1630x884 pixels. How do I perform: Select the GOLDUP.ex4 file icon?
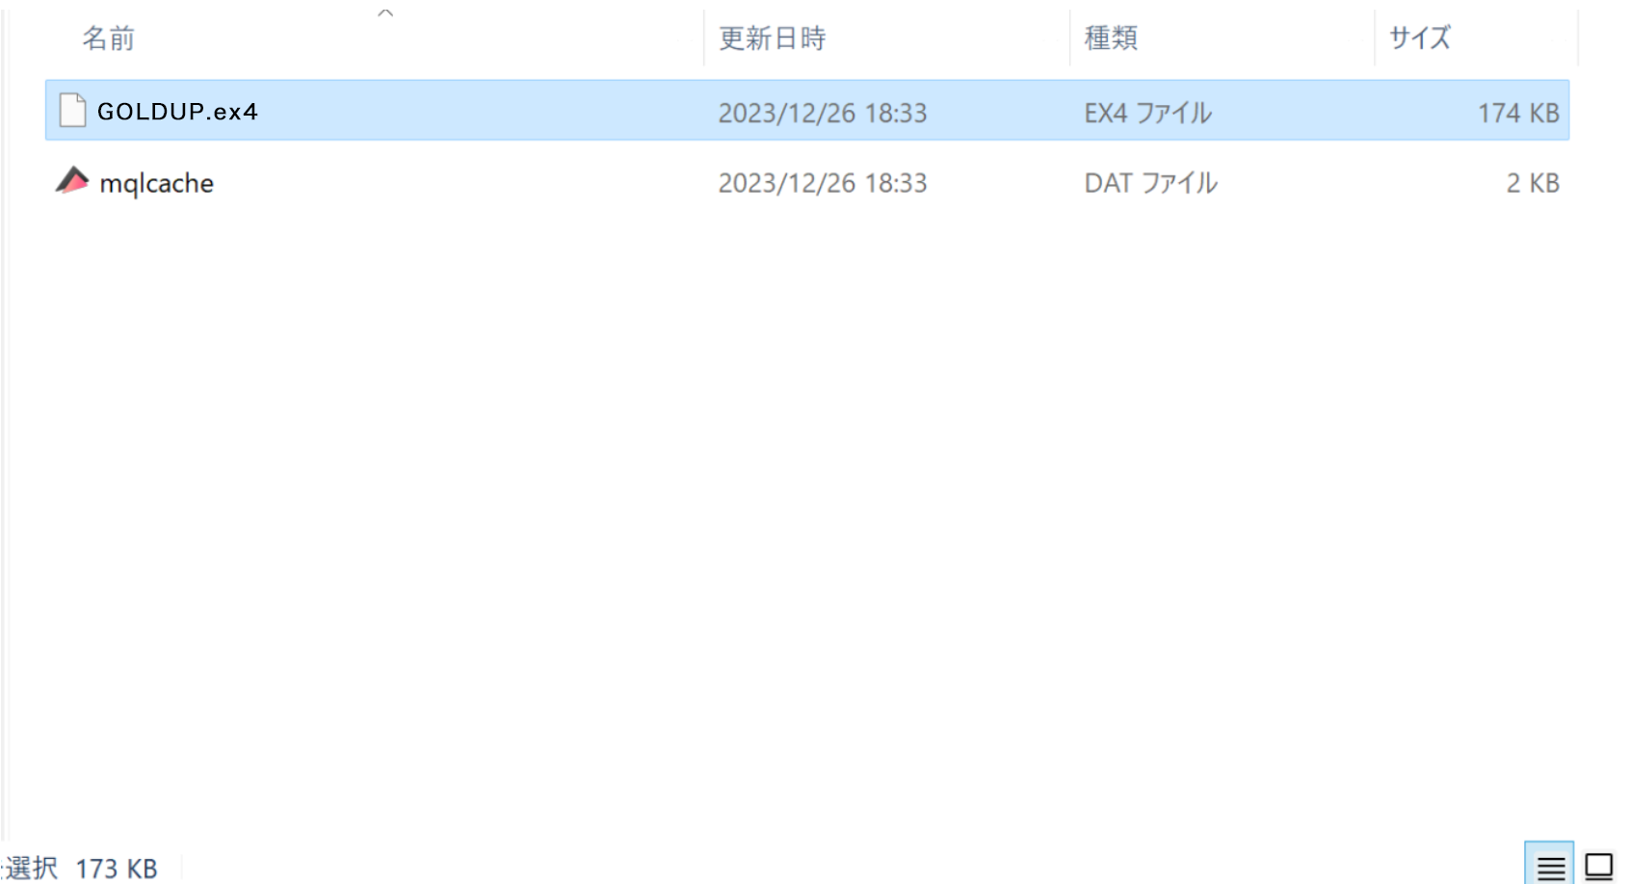[x=73, y=111]
